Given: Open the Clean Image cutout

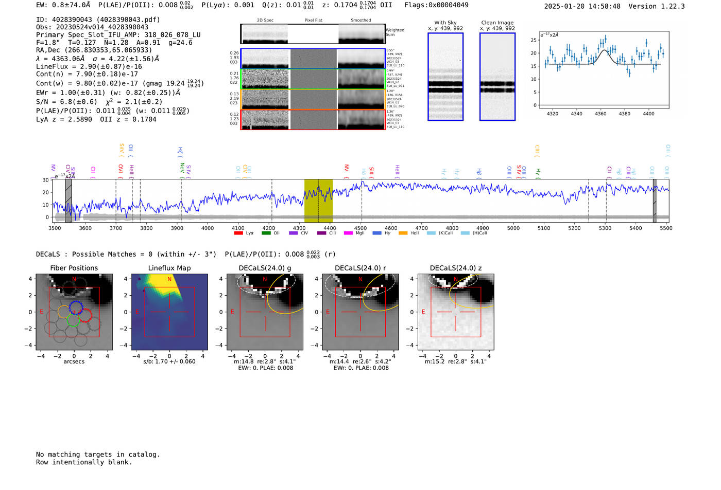Looking at the screenshot, I should click(497, 77).
